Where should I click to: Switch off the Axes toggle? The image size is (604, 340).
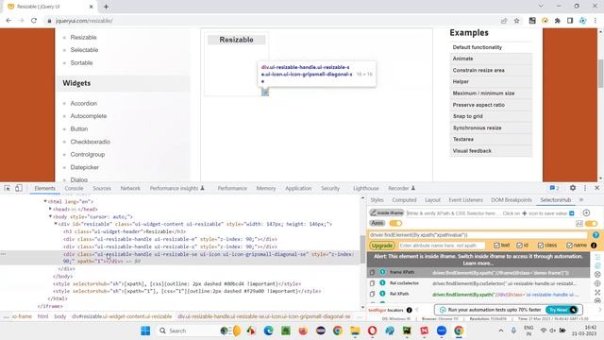395,223
